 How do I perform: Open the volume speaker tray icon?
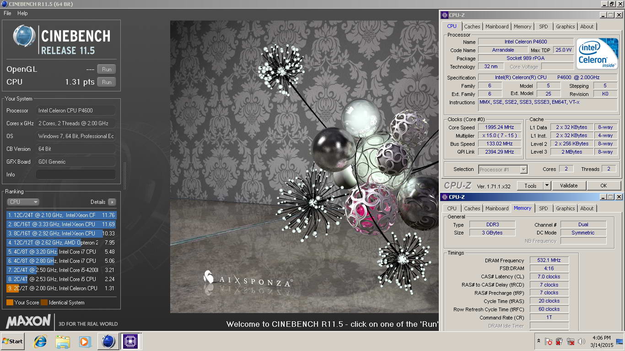point(582,341)
